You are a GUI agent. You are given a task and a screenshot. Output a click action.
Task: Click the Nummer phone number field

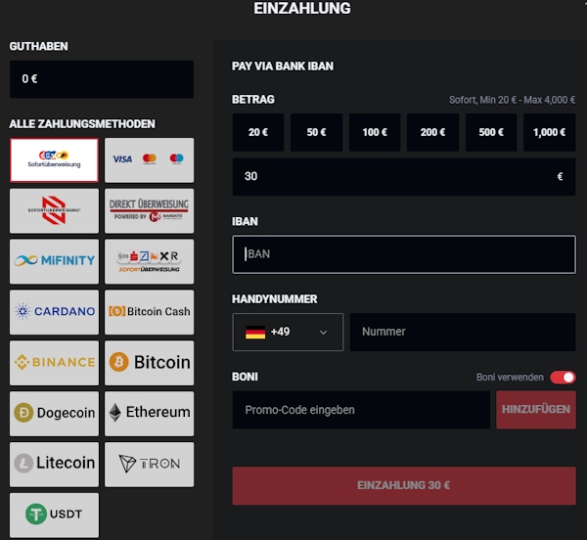(463, 332)
